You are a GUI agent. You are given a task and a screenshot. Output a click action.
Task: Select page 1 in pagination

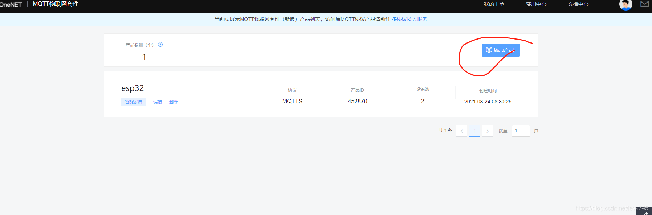coord(475,131)
